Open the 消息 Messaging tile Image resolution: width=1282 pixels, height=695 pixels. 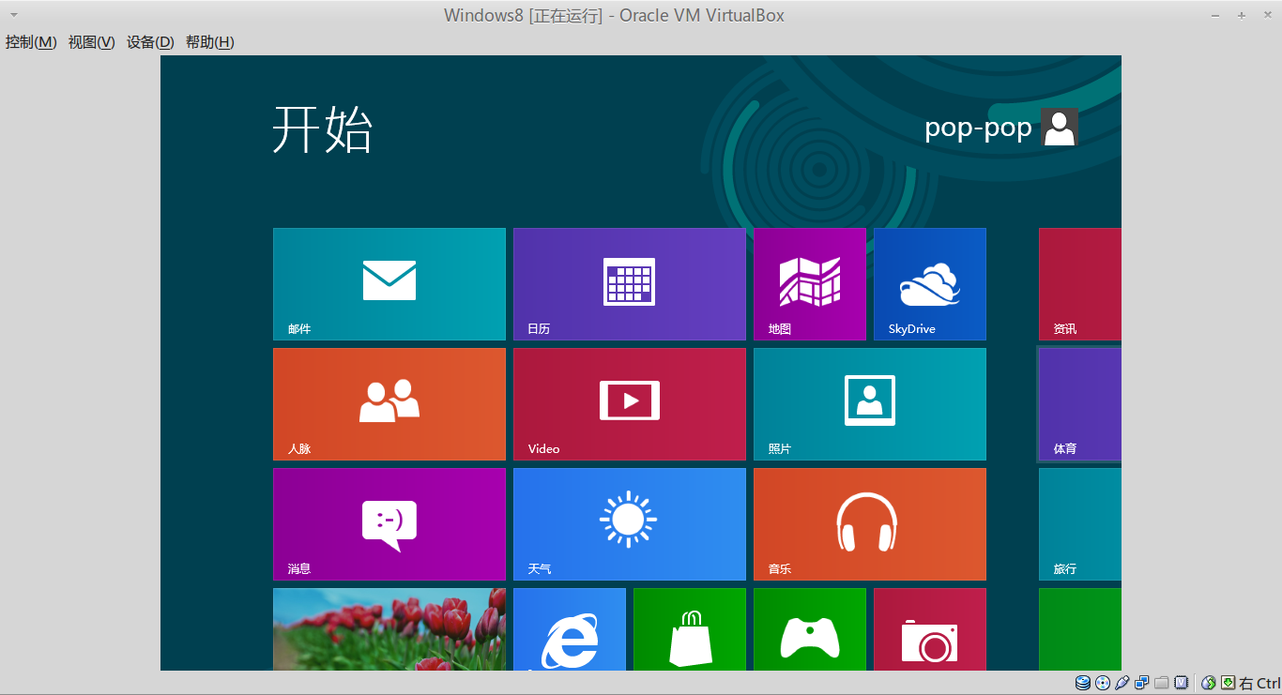[x=389, y=524]
